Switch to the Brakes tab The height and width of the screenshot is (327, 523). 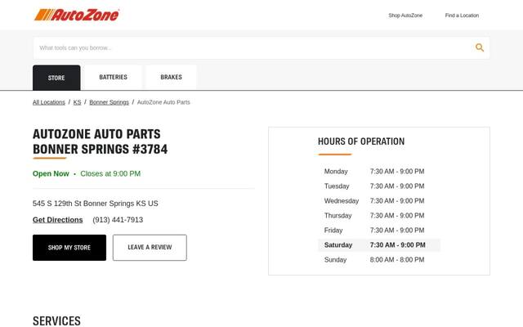pos(171,77)
